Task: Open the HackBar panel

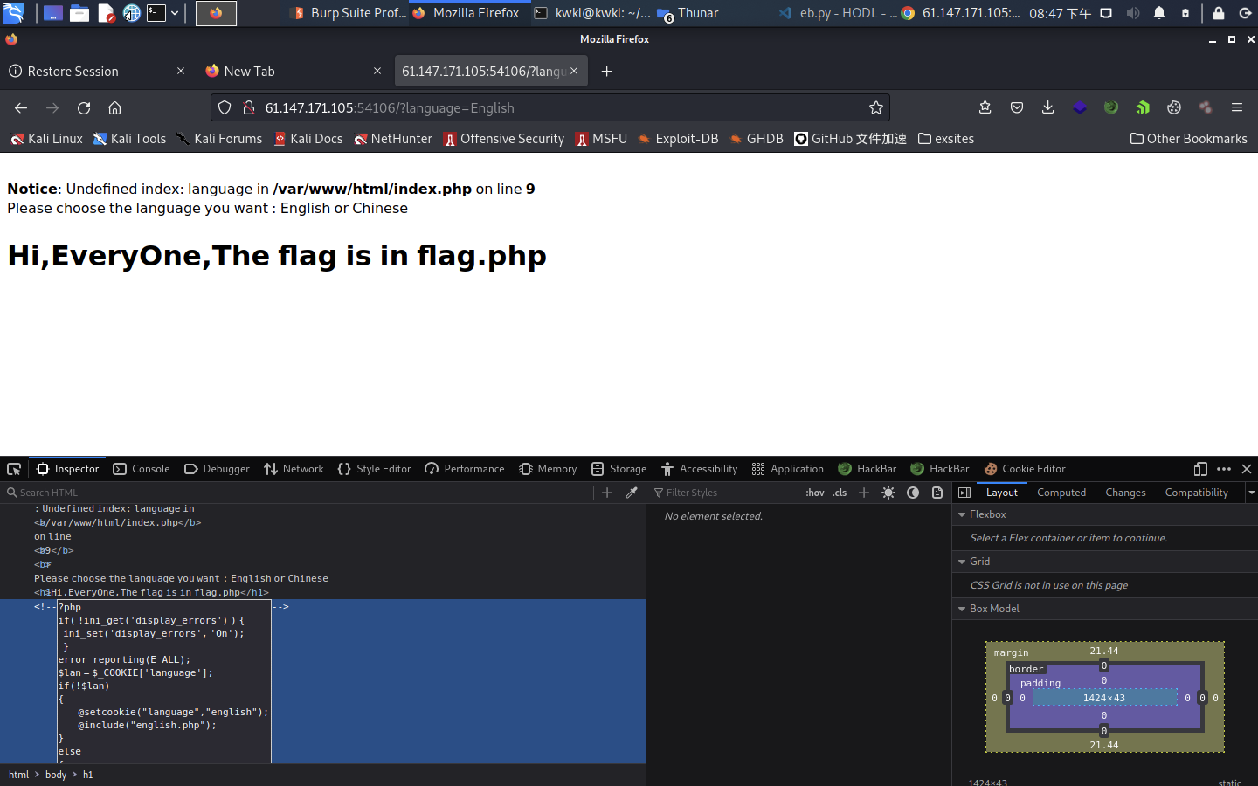Action: pos(867,469)
